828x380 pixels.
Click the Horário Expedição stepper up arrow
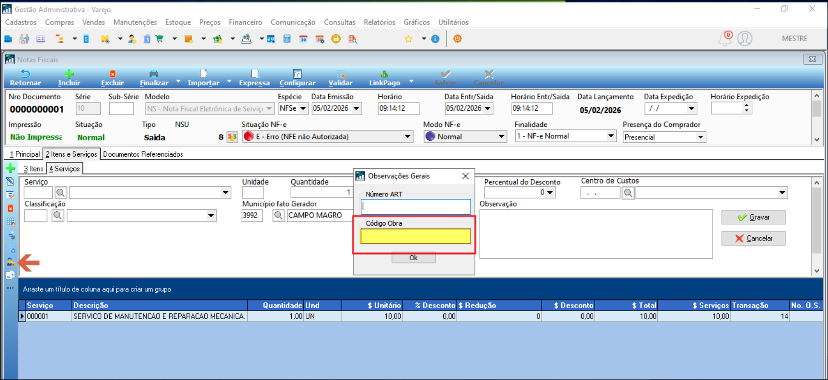747,106
